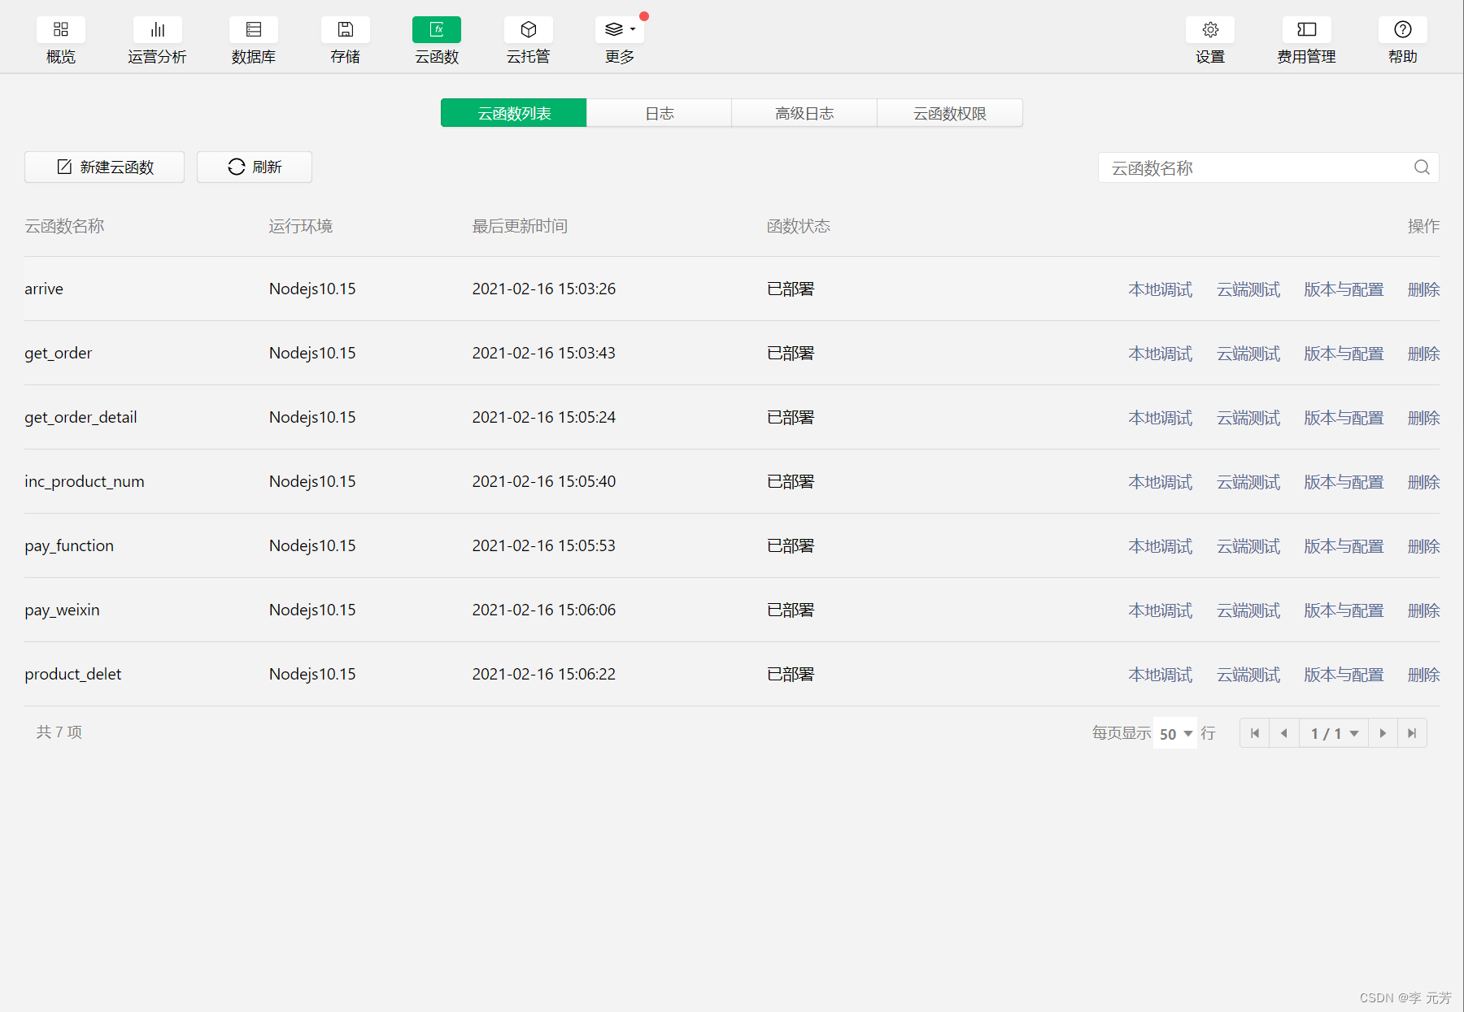
Task: Open the 设置 gear icon
Action: click(x=1210, y=30)
